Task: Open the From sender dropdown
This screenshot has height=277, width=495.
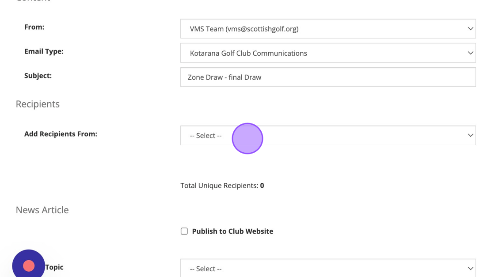Action: click(327, 29)
